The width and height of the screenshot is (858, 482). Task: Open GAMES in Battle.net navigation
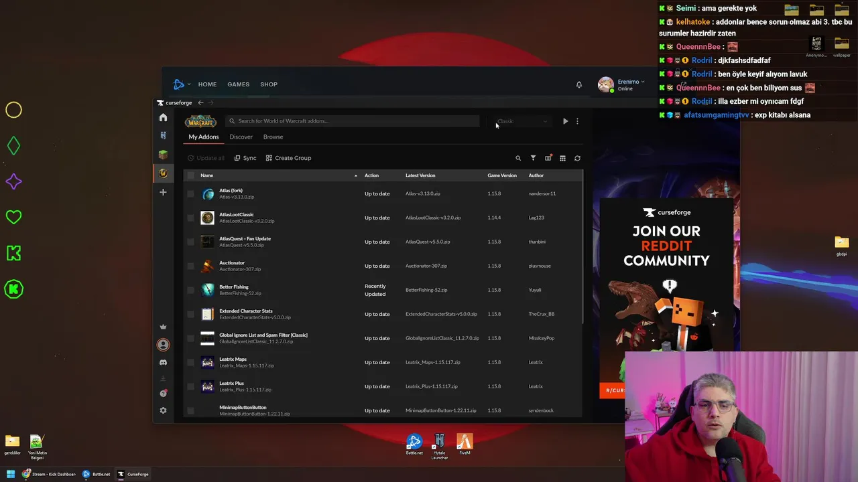[238, 84]
